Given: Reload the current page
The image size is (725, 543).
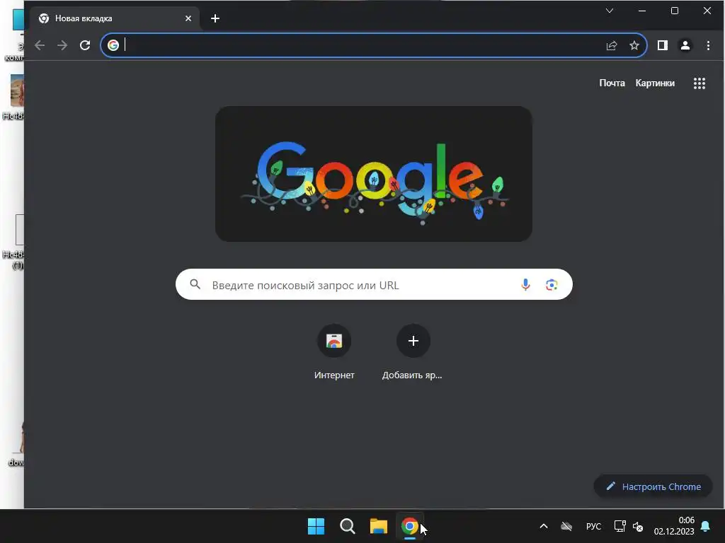Looking at the screenshot, I should [85, 45].
